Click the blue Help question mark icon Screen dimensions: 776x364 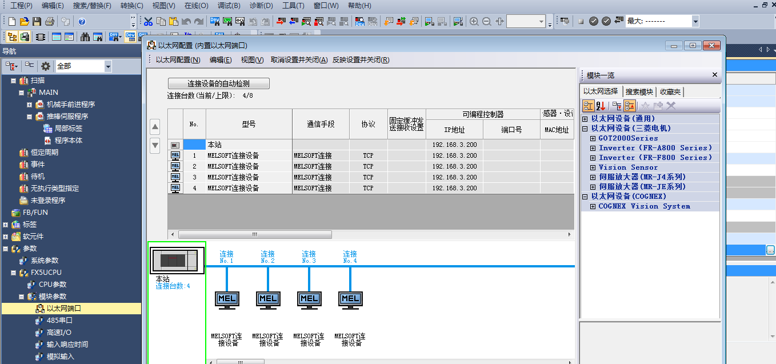(x=82, y=22)
